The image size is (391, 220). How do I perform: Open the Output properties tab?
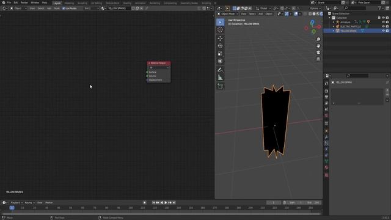tap(326, 97)
